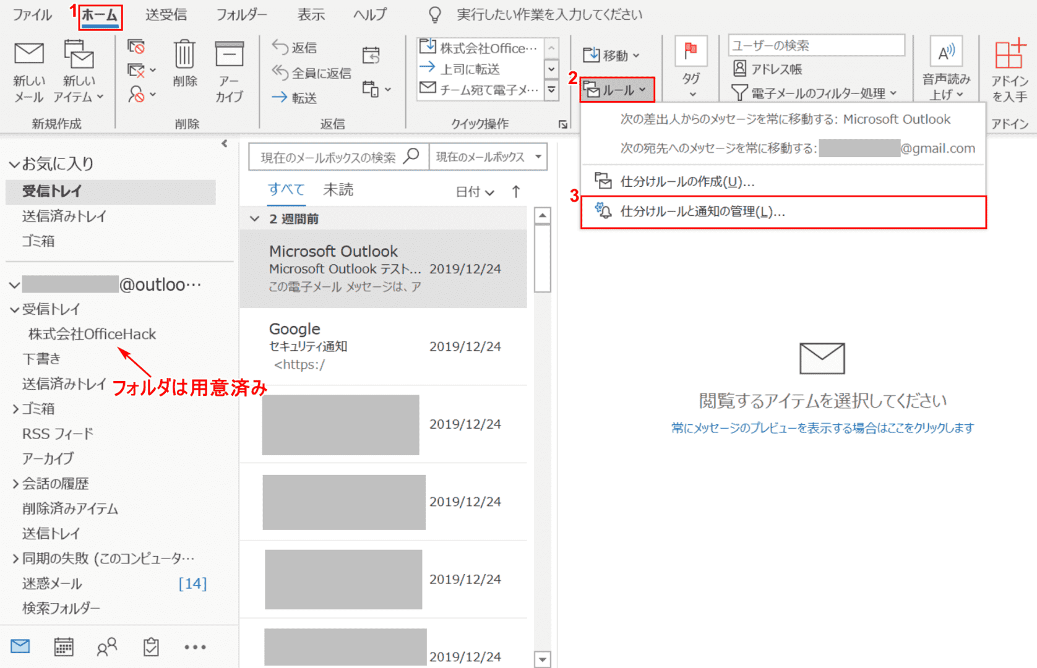1037x668 pixels.
Task: Select the 株式会社OfficeHack folder
Action: click(x=92, y=334)
